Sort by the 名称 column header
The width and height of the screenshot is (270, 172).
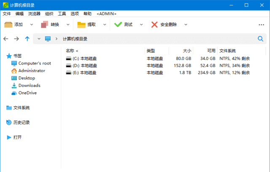pos(70,51)
